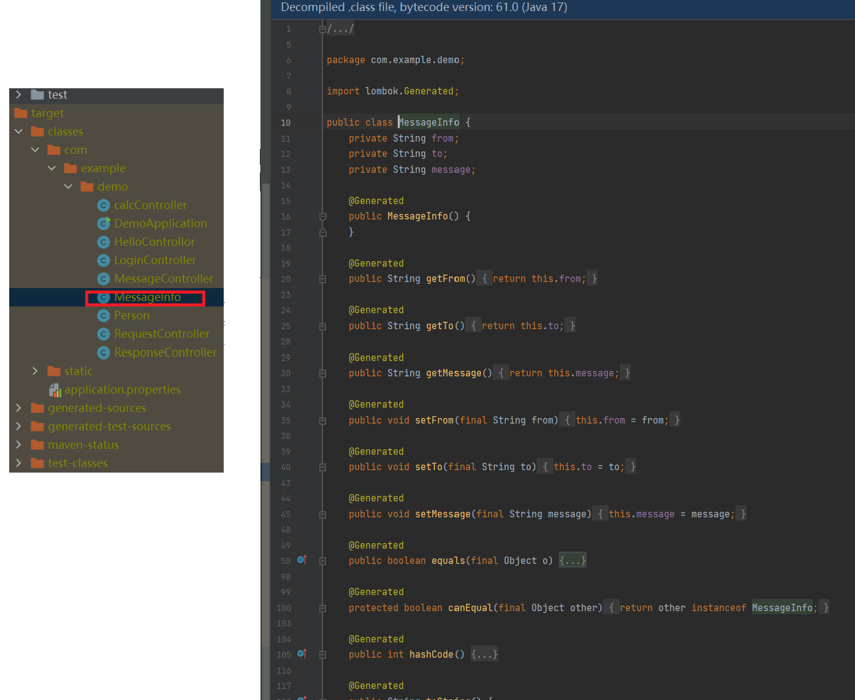
Task: Click the ResponseController class icon
Action: [104, 352]
